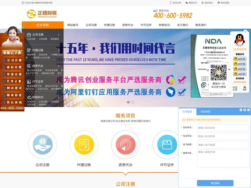Image resolution: width=251 pixels, height=188 pixels.
Task: Click message widget's middle header icon
Action: pyautogui.click(x=245, y=110)
